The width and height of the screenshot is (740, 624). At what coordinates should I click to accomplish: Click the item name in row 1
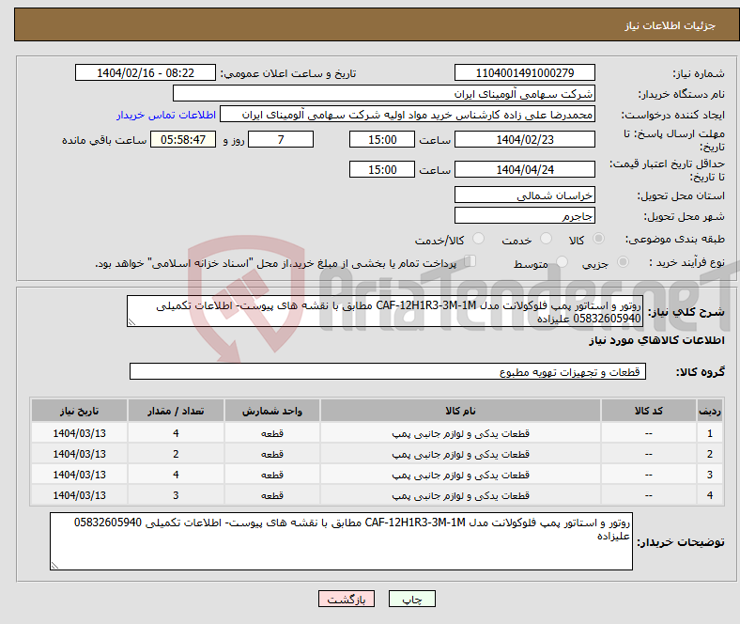[x=460, y=433]
